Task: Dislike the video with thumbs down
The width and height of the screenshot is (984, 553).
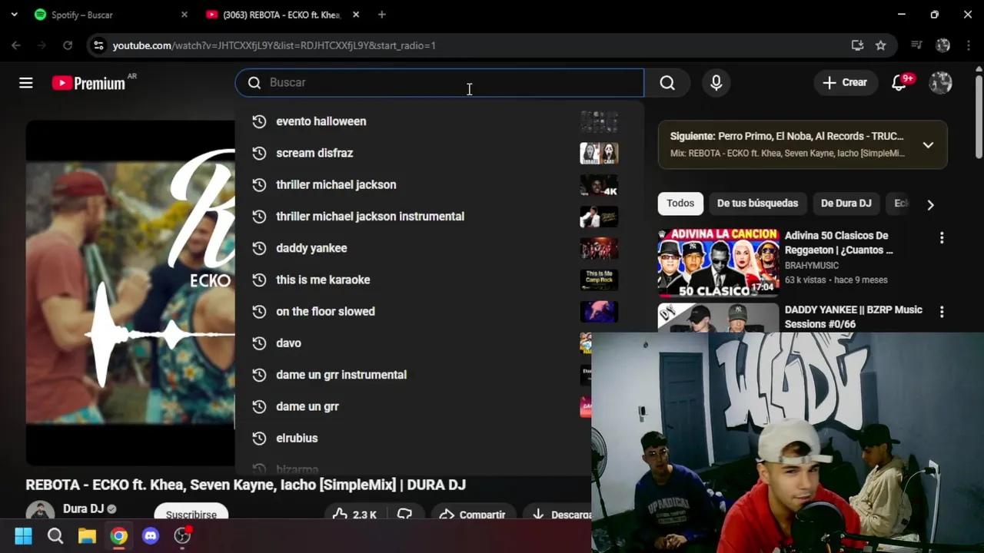Action: 405,514
